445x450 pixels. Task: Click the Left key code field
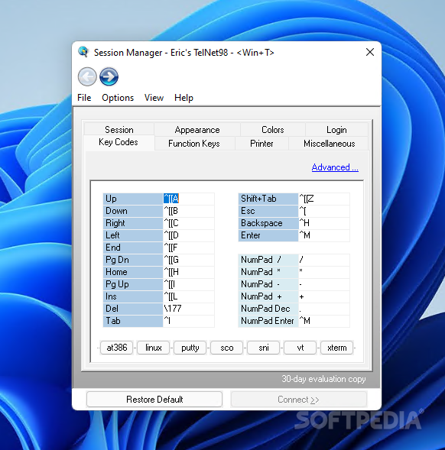click(x=188, y=235)
